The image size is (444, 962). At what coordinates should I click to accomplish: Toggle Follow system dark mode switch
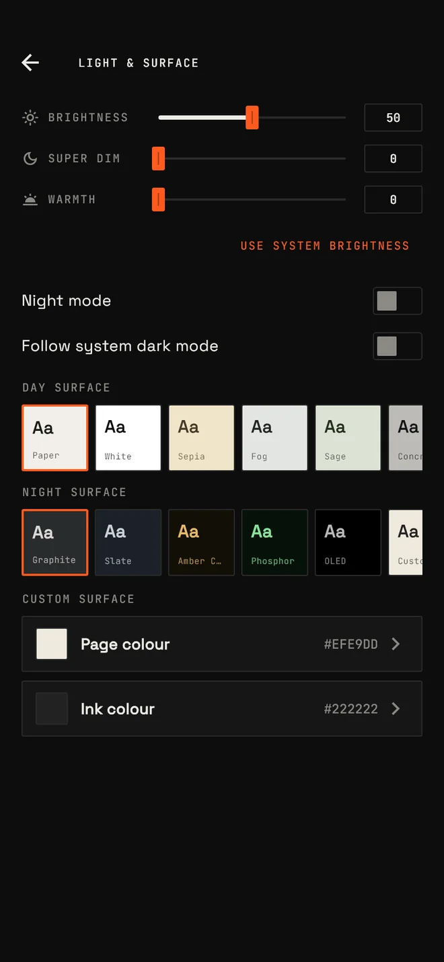point(398,346)
